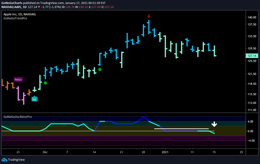Click the NASDAQ:AAPL, 1D symbol header
Screen dimensions: 260x164
pos(14,7)
